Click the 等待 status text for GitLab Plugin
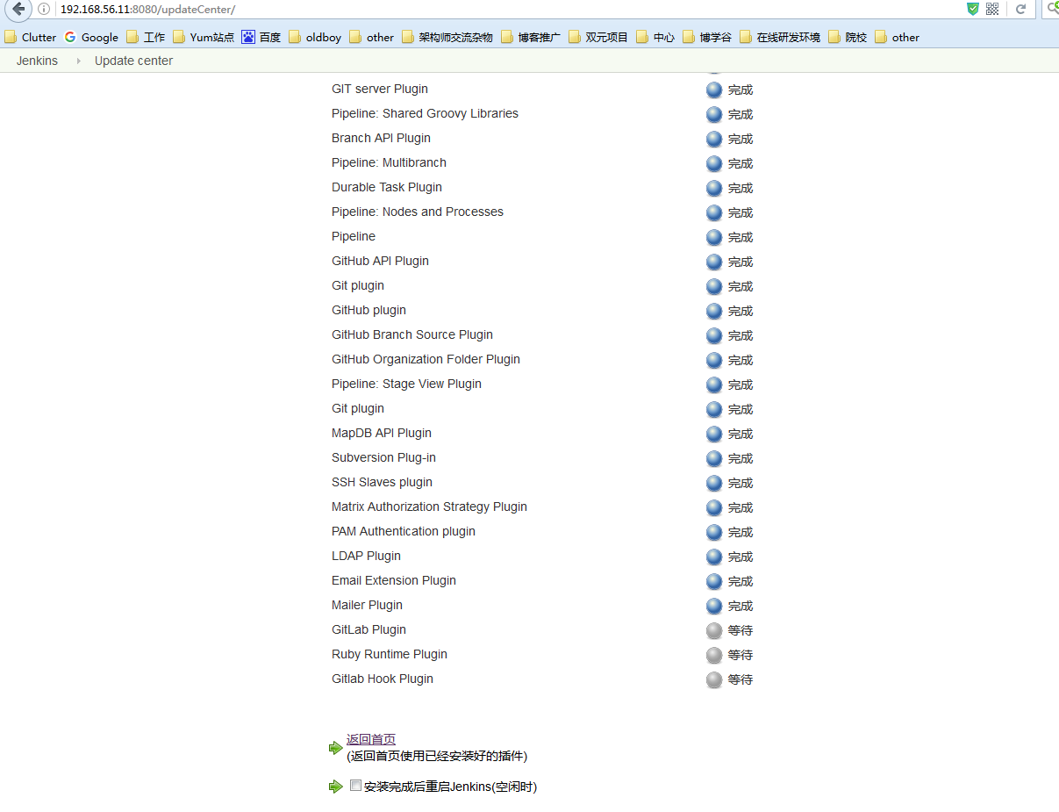 pos(741,630)
